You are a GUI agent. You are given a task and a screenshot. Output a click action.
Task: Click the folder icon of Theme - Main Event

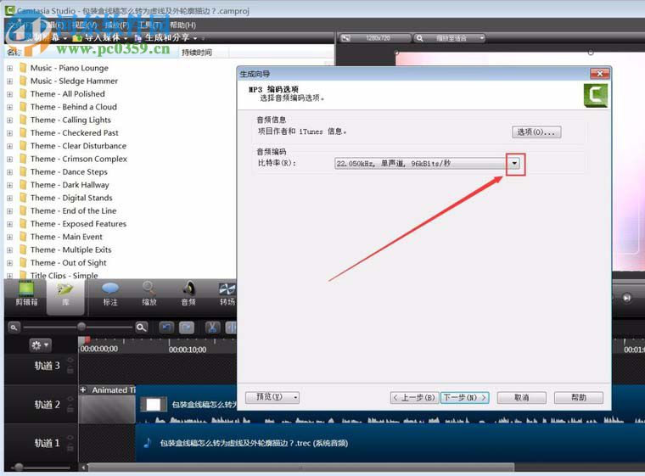24,237
